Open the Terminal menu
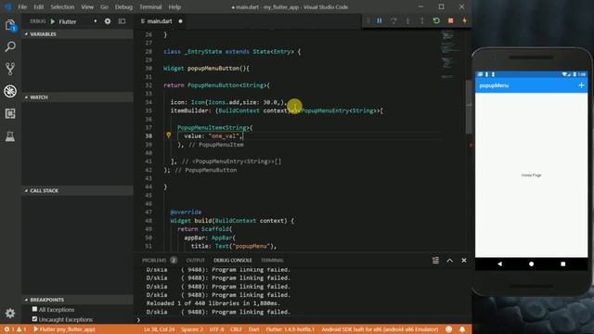Viewport: 594px width, 334px height. 150,6
